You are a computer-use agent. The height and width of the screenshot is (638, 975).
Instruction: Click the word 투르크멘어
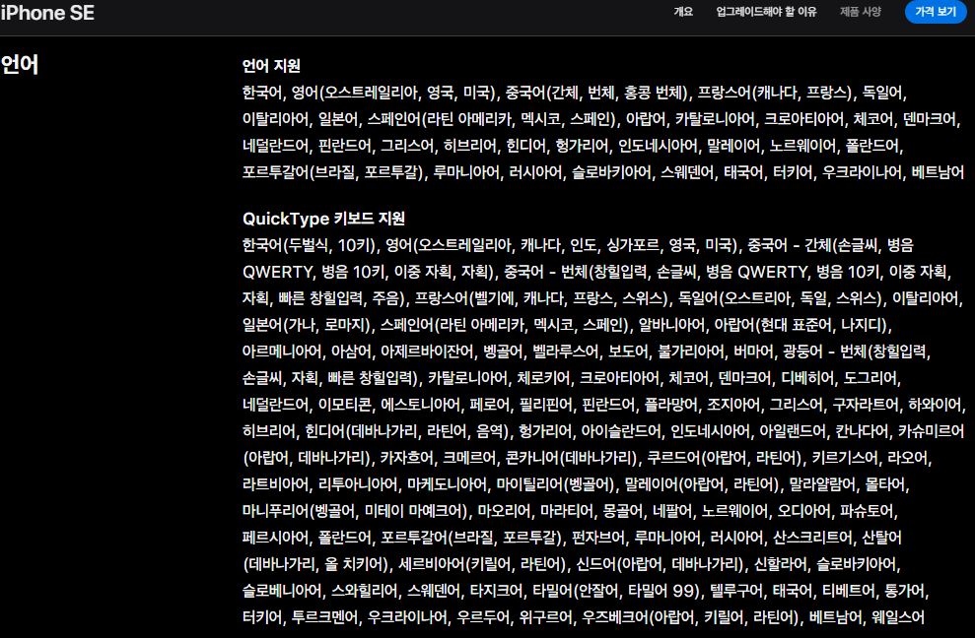[324, 618]
